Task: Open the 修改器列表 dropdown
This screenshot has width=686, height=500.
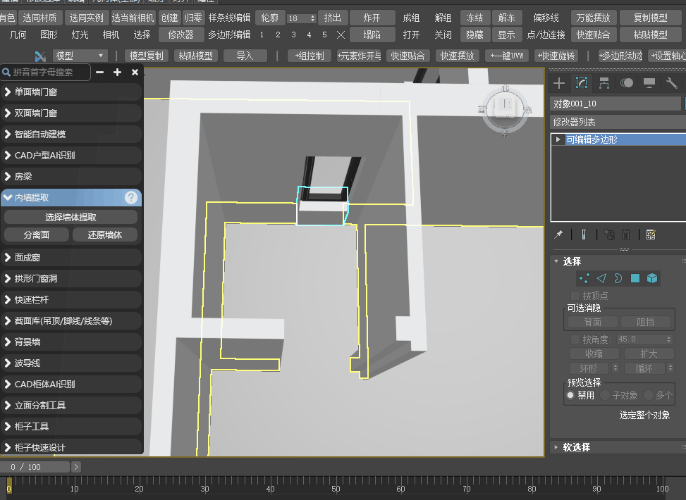Action: [618, 122]
